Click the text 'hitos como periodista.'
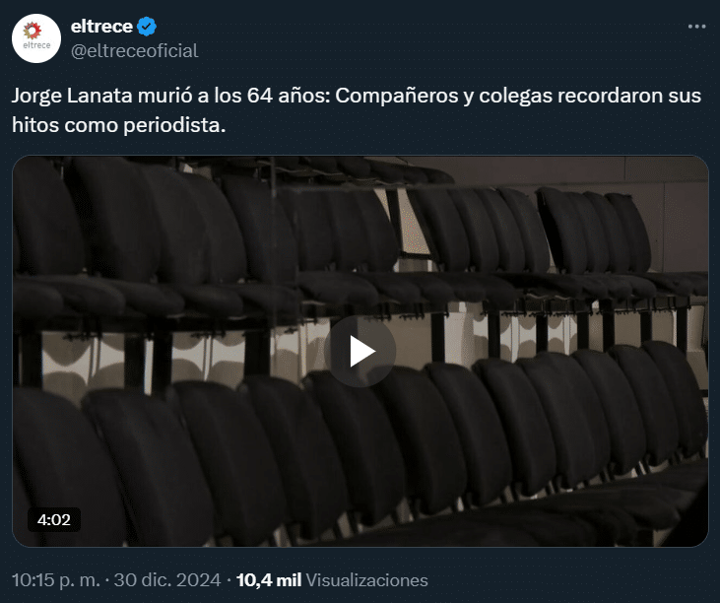 click(119, 125)
